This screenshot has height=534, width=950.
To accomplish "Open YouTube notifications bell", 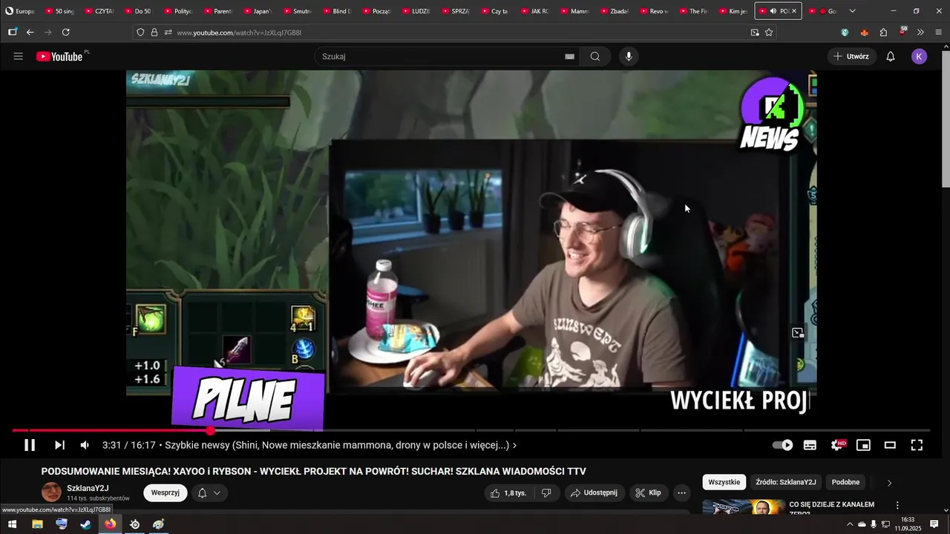I will click(891, 56).
